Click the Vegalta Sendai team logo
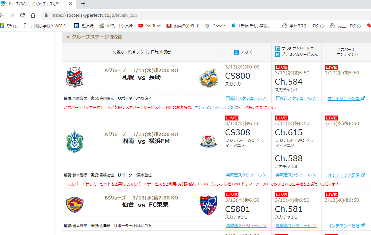Image resolution: width=371 pixels, height=235 pixels. [75, 205]
